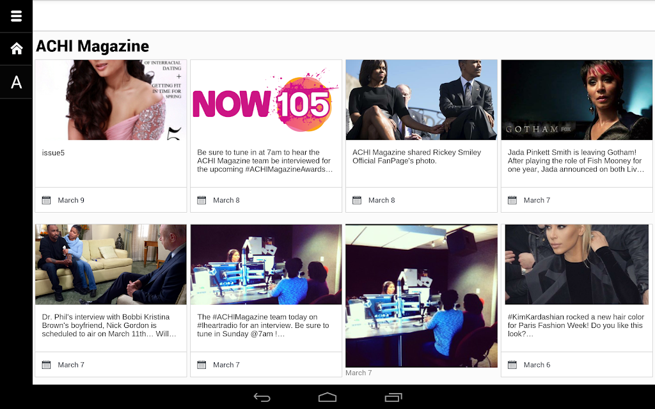This screenshot has width=655, height=409.
Task: Tap the Android recent apps button
Action: click(x=393, y=397)
